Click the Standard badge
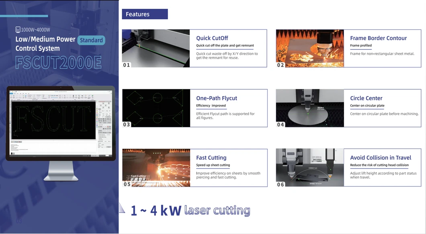This screenshot has height=234, width=426. point(91,40)
